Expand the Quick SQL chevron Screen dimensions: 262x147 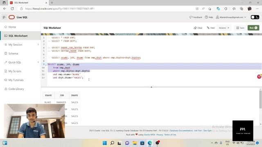pos(38,62)
